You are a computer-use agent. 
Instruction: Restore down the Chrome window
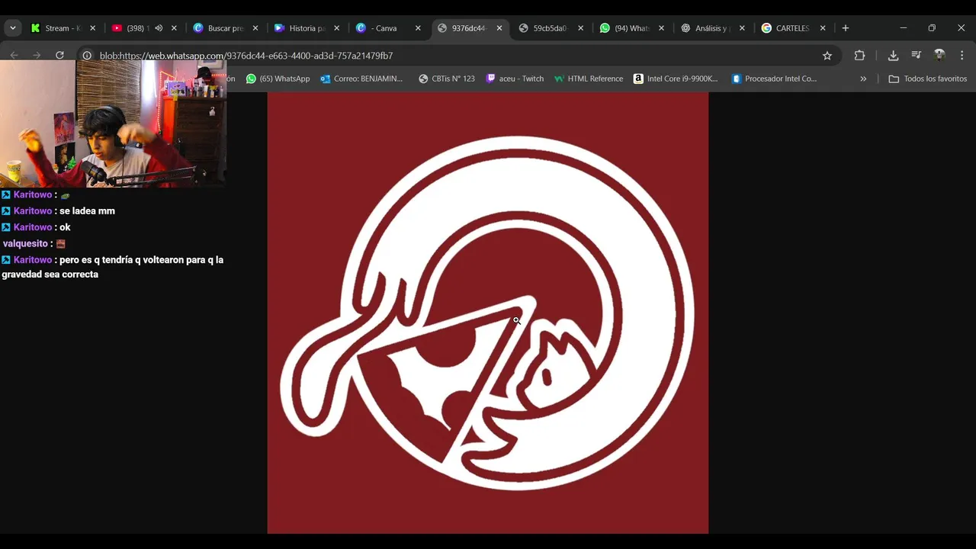tap(932, 28)
